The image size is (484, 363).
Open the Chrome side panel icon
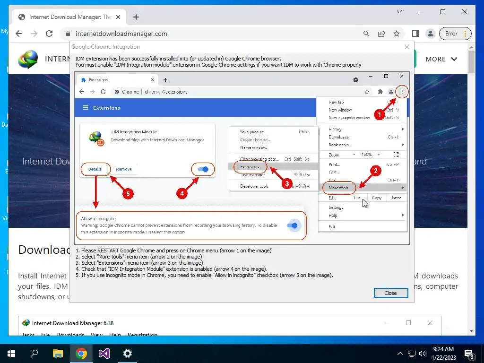click(x=415, y=34)
